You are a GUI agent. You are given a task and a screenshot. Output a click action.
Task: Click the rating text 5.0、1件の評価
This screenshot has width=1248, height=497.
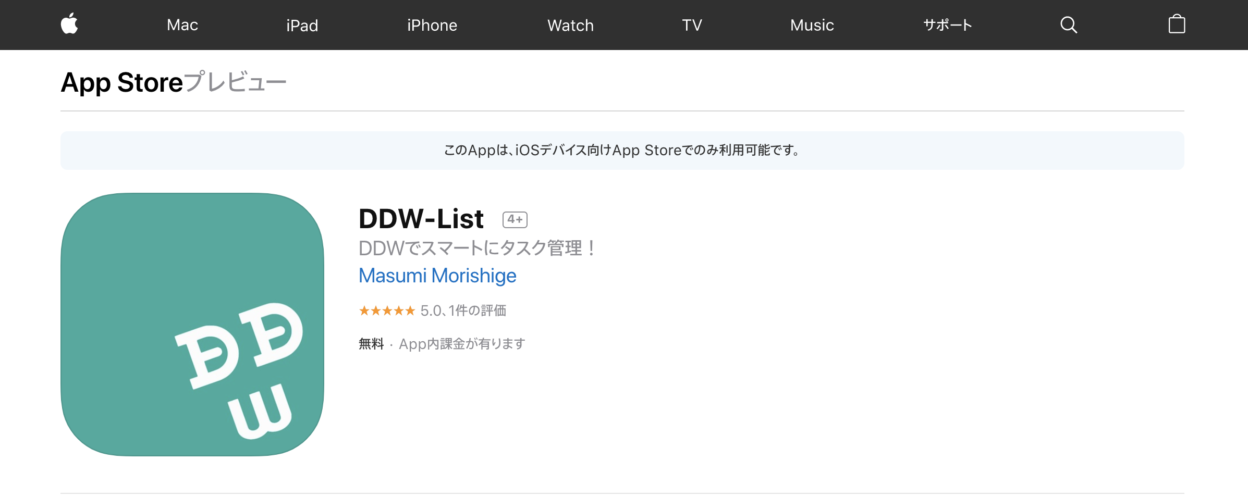(x=463, y=311)
